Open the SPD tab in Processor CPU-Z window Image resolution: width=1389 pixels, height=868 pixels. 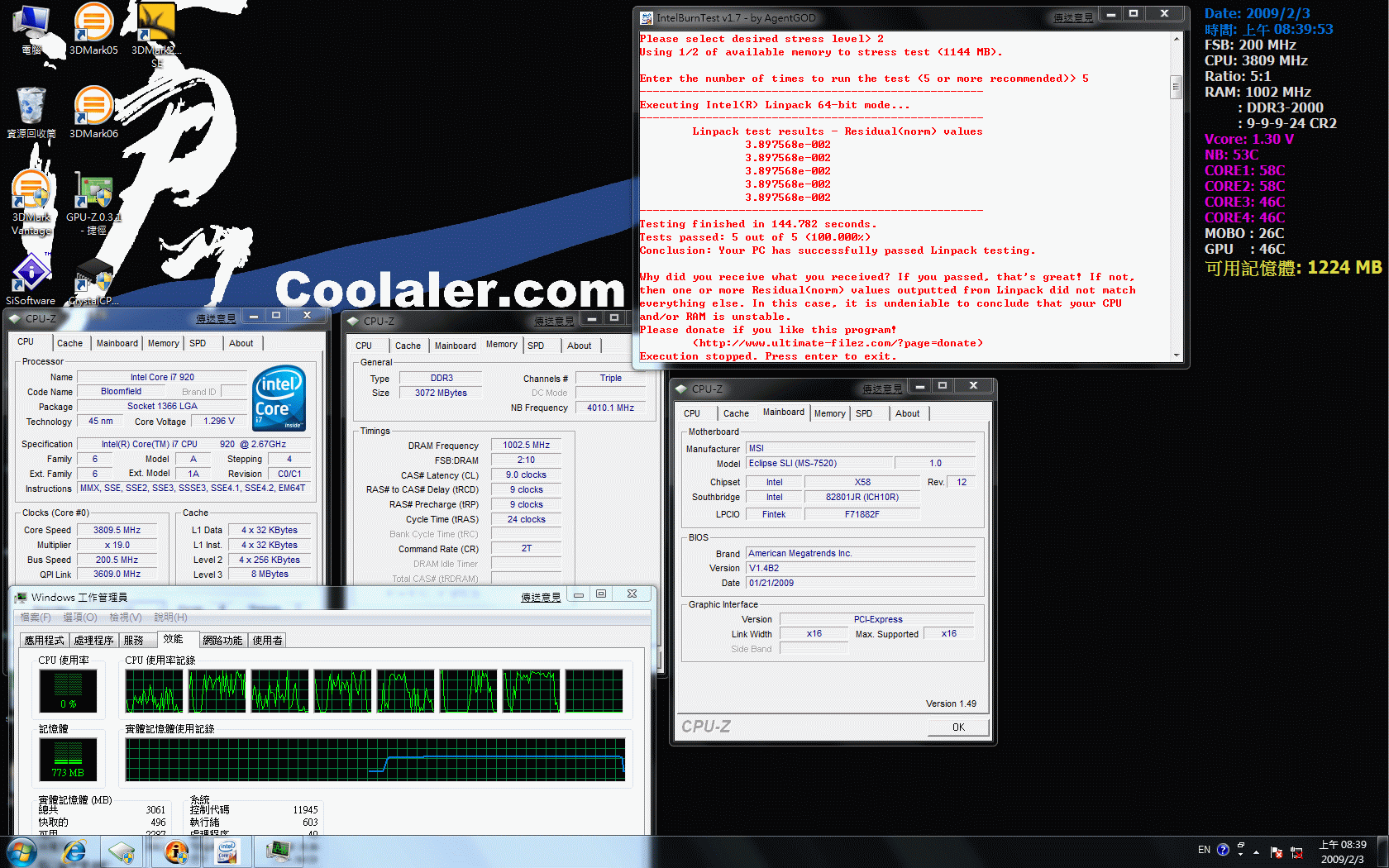pyautogui.click(x=198, y=343)
